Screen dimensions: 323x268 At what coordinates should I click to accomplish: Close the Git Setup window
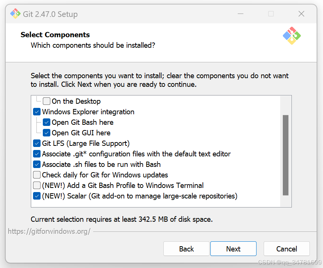301,14
